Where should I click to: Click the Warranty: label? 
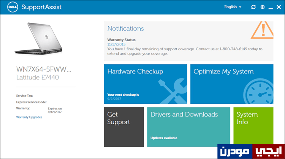(x=23, y=108)
